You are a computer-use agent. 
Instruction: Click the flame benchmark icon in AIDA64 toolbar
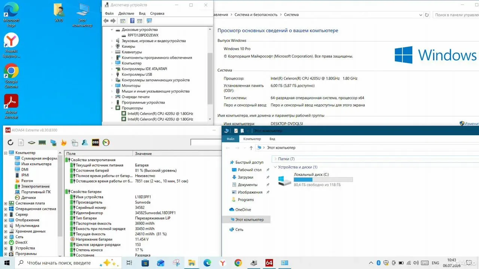coord(64,142)
